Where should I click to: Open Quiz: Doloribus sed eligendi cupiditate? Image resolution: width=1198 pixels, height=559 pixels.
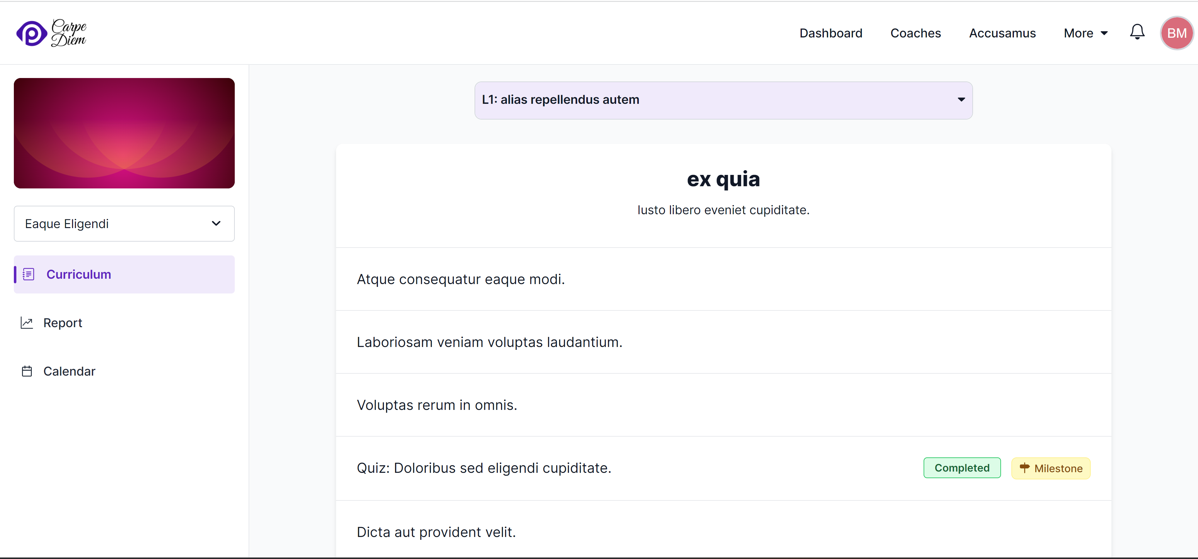484,468
